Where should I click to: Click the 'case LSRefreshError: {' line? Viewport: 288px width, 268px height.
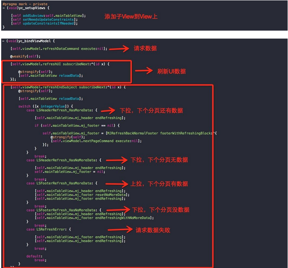(49, 229)
